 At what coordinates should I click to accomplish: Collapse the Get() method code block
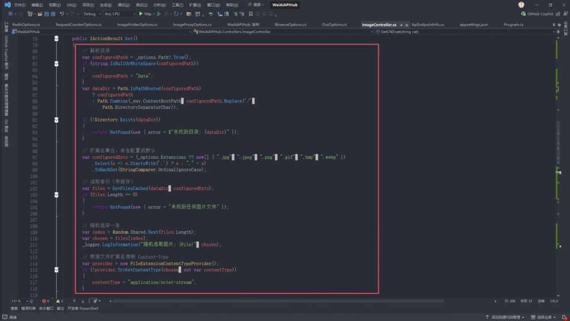[x=56, y=38]
